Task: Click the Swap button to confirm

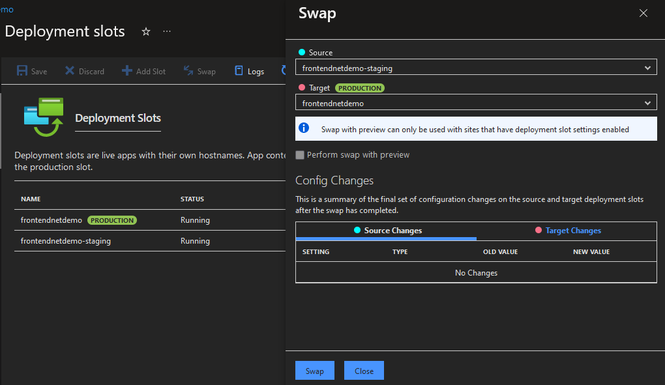Action: point(314,370)
